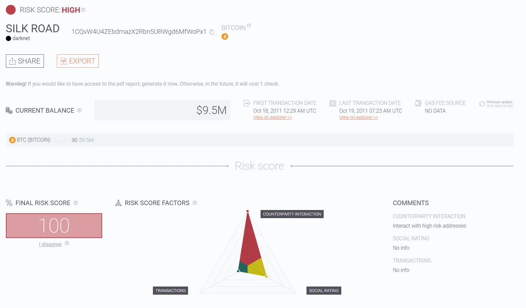Open last transaction View on explorer link
The height and width of the screenshot is (308, 526).
(x=358, y=117)
